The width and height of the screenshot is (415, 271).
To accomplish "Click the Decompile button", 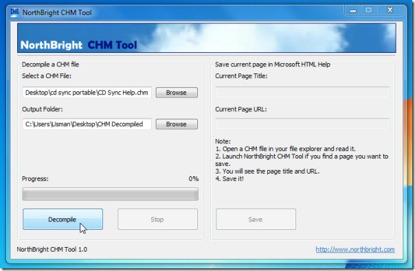I will click(x=63, y=219).
